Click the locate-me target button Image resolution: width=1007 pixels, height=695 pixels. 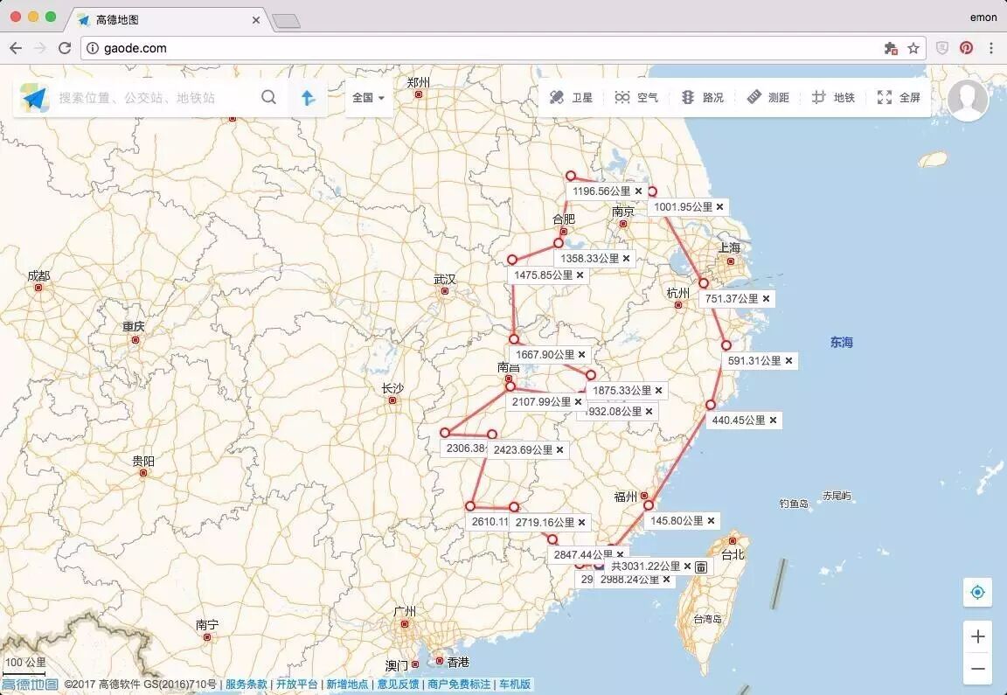pos(977,592)
